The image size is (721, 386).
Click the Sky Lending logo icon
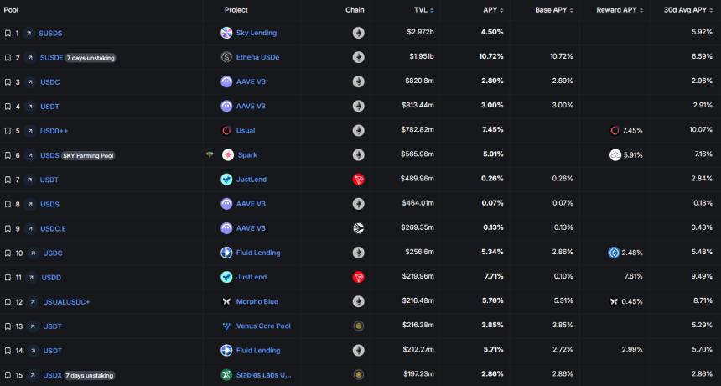tap(226, 33)
